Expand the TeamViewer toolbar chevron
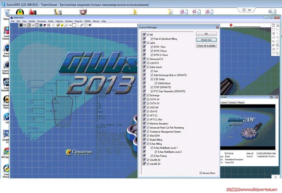Image resolution: width=282 pixels, height=193 pixels. 249,10
